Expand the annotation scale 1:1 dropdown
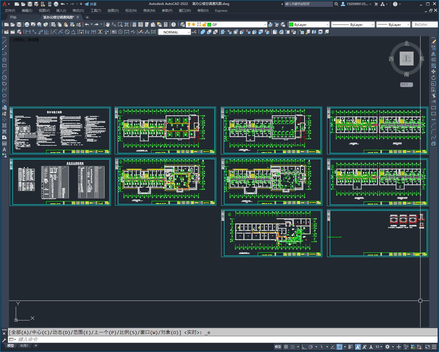 tap(379, 347)
